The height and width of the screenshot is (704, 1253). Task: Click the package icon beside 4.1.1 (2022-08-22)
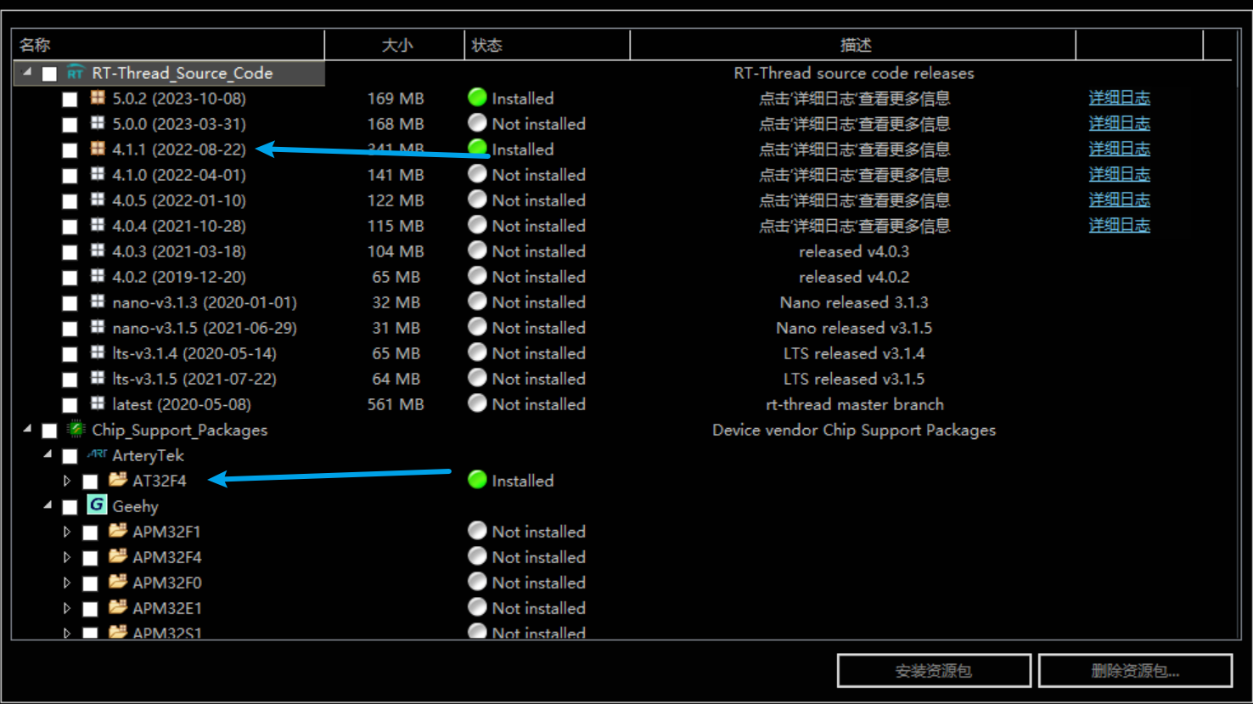coord(98,149)
